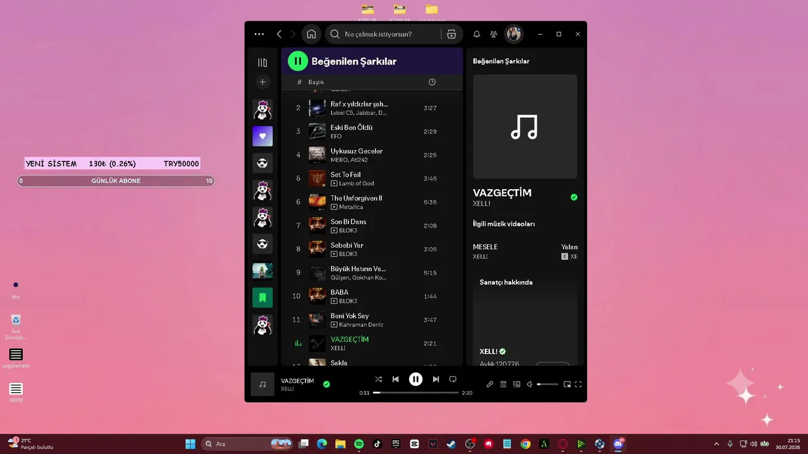Show hidden system tray icons chevron

point(716,444)
